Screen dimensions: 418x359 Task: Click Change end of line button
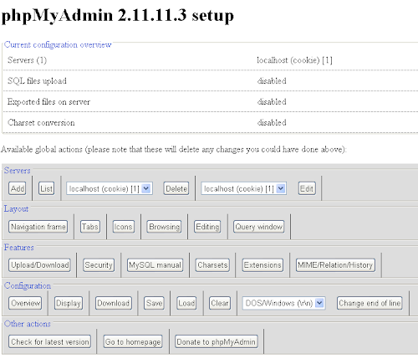pos(370,303)
